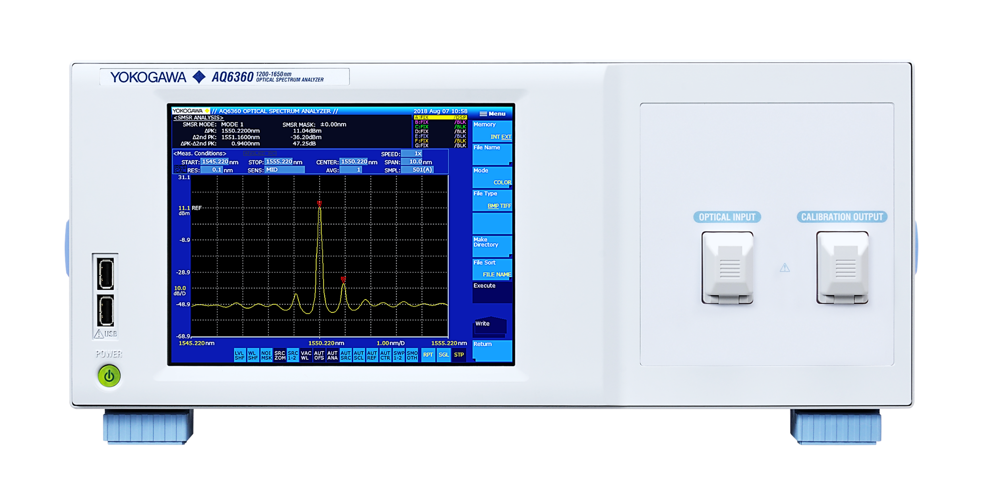Open the SMO OTH smoothing softkey
Screen dimensions: 983x491
coord(411,354)
